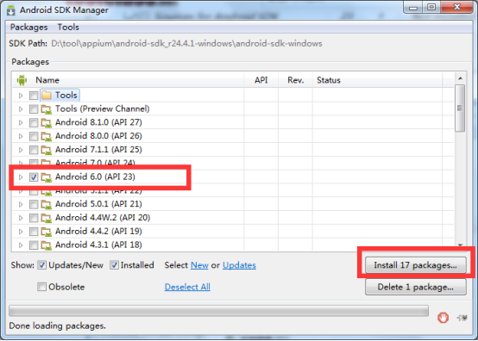Image resolution: width=478 pixels, height=341 pixels.
Task: Click Android 5.0.1 (API 21) package icon
Action: click(47, 205)
